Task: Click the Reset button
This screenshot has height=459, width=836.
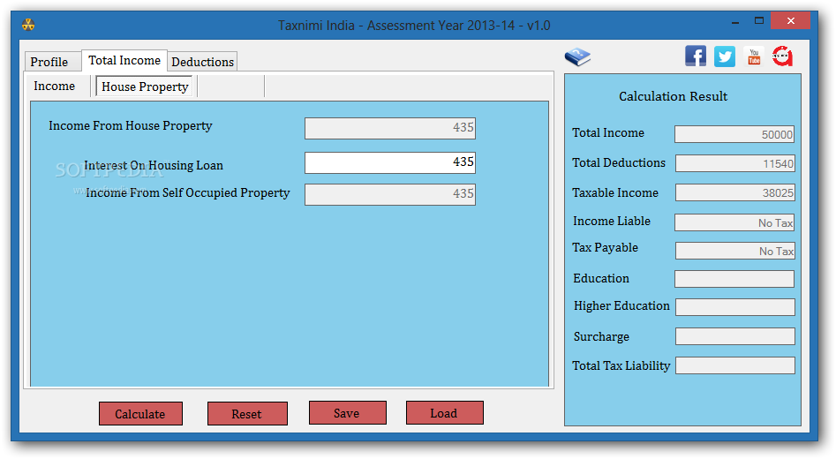Action: 247,414
